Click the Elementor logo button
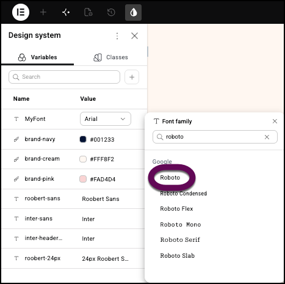The image size is (285, 284). click(x=21, y=12)
